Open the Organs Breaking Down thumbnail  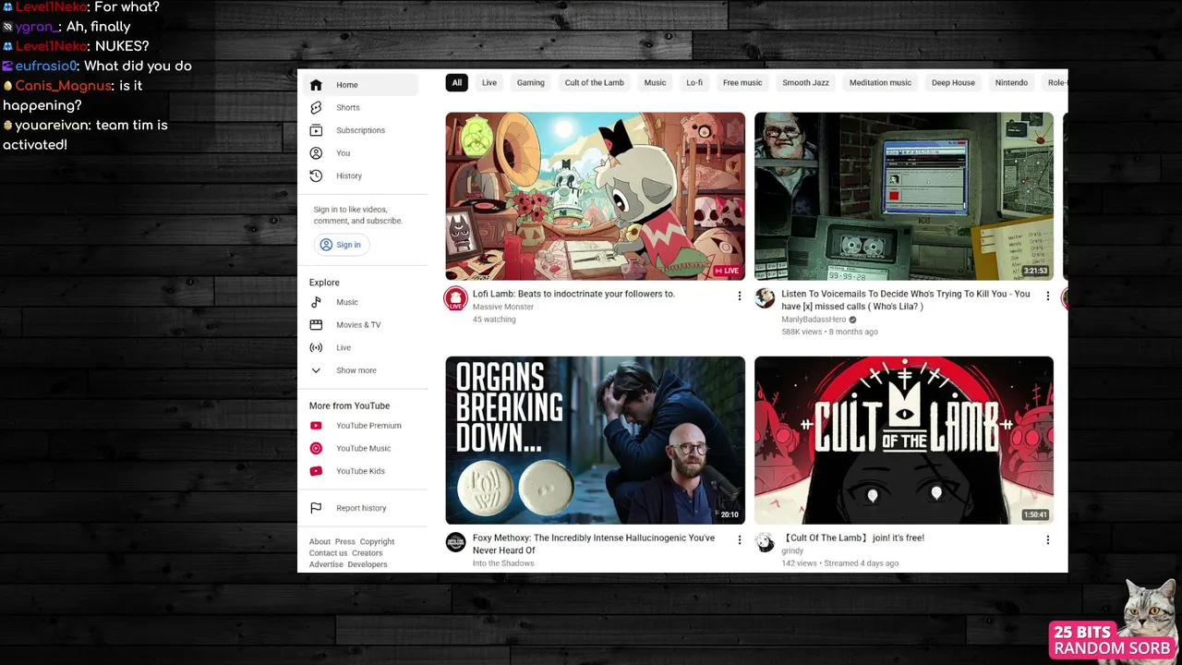pos(595,441)
